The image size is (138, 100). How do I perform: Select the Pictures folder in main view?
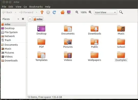coord(68,43)
